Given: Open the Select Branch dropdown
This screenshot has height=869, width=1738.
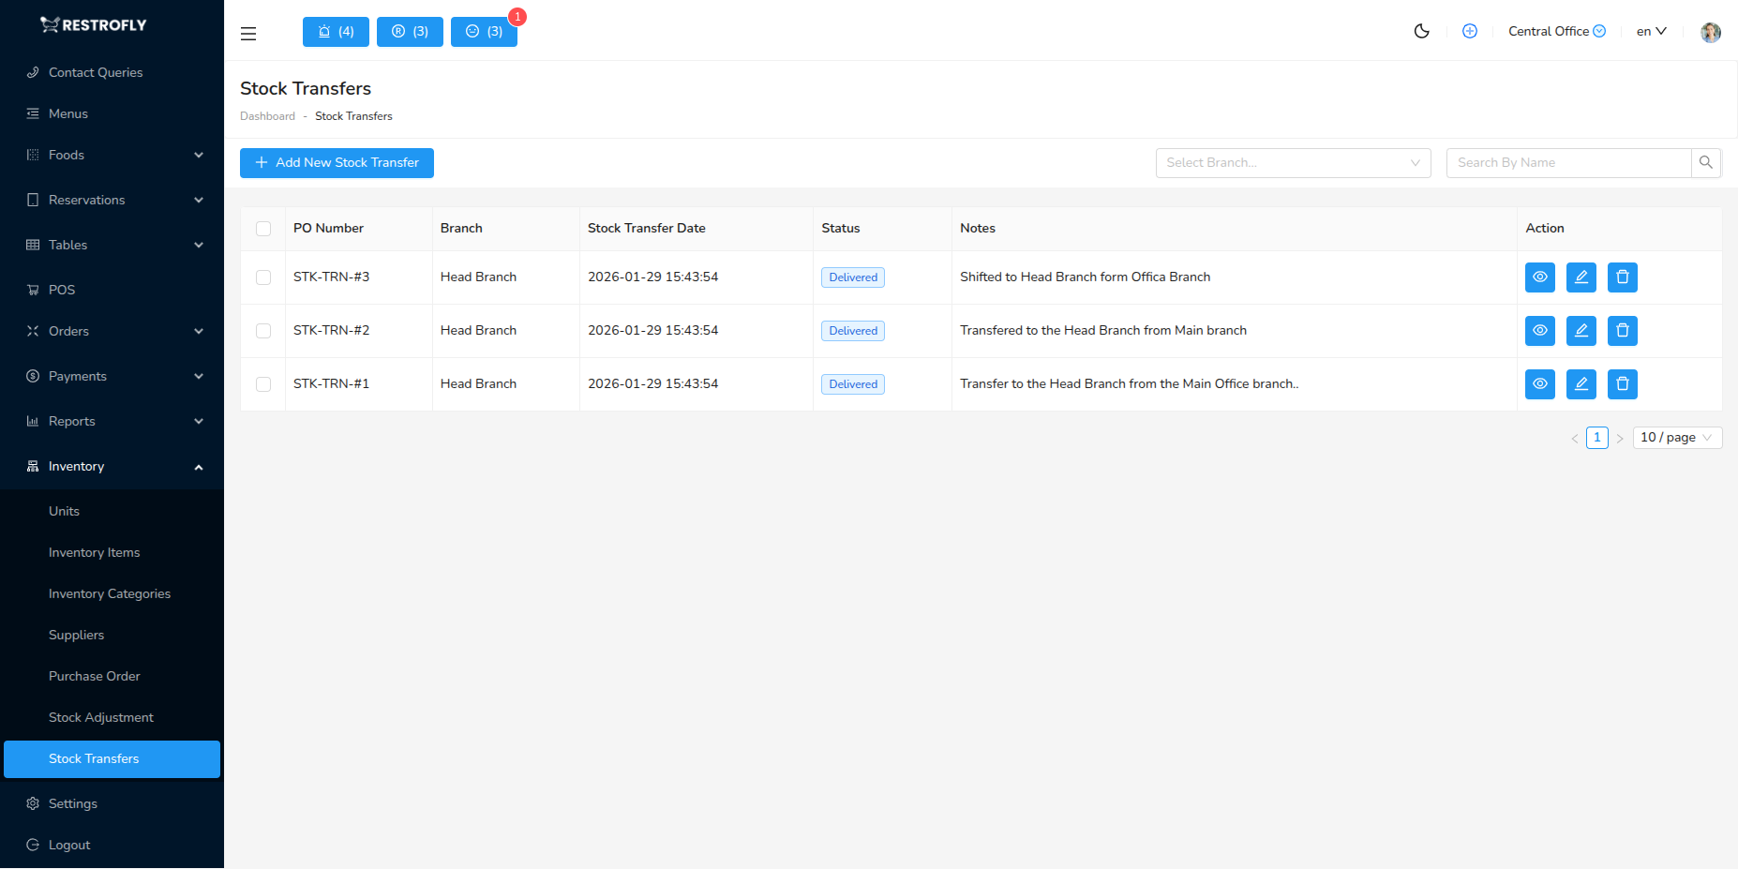Looking at the screenshot, I should pyautogui.click(x=1293, y=162).
